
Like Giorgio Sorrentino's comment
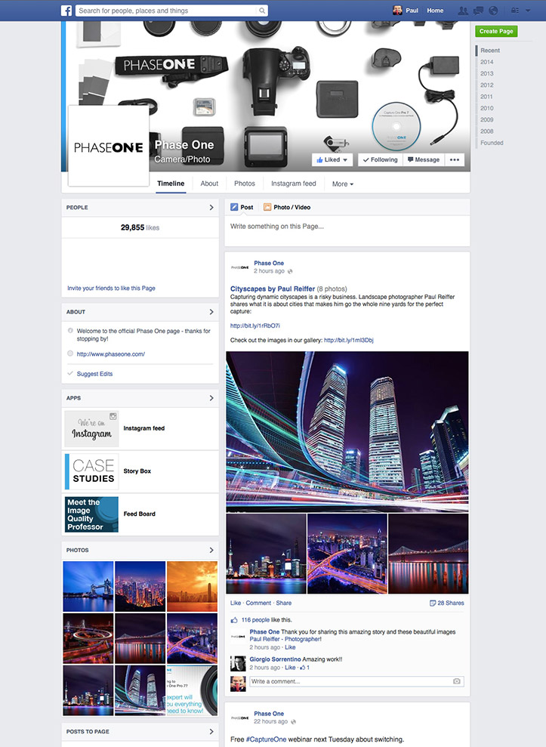(x=290, y=668)
